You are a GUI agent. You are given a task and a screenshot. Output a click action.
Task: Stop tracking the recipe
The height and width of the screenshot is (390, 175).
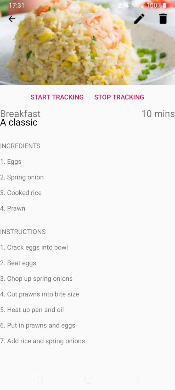[x=119, y=97]
